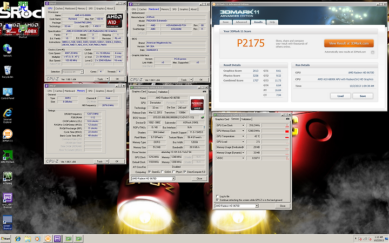Toggle the CUDA checkbox in GPU-Z
The width and height of the screenshot is (389, 243).
(162, 172)
